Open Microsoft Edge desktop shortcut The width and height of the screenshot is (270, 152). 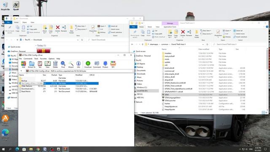[x=5, y=134]
